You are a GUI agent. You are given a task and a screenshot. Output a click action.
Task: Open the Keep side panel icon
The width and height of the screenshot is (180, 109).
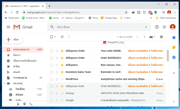point(174,47)
